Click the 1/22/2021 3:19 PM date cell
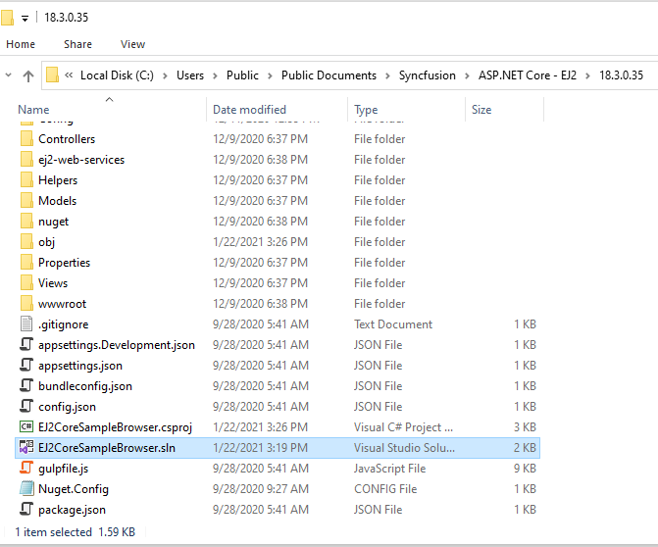Image resolution: width=658 pixels, height=547 pixels. pos(260,447)
